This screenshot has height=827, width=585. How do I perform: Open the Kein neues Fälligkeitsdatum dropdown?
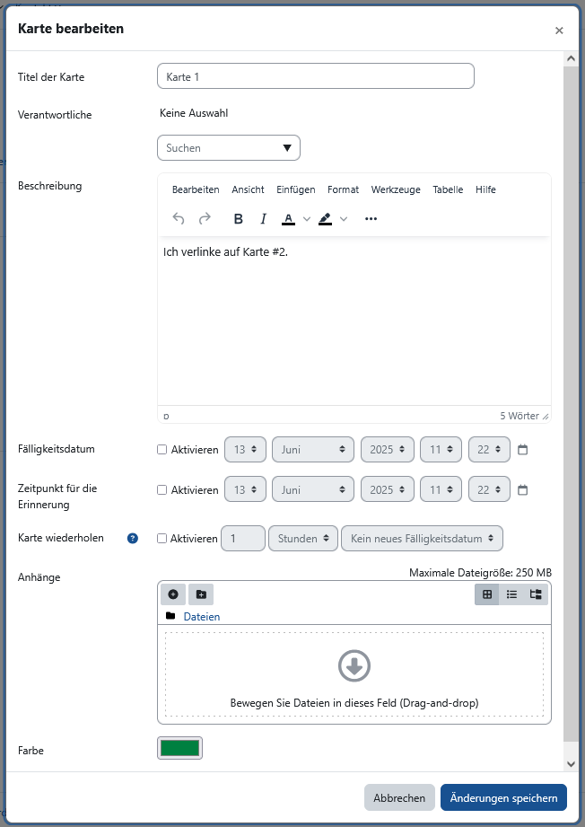tap(422, 539)
